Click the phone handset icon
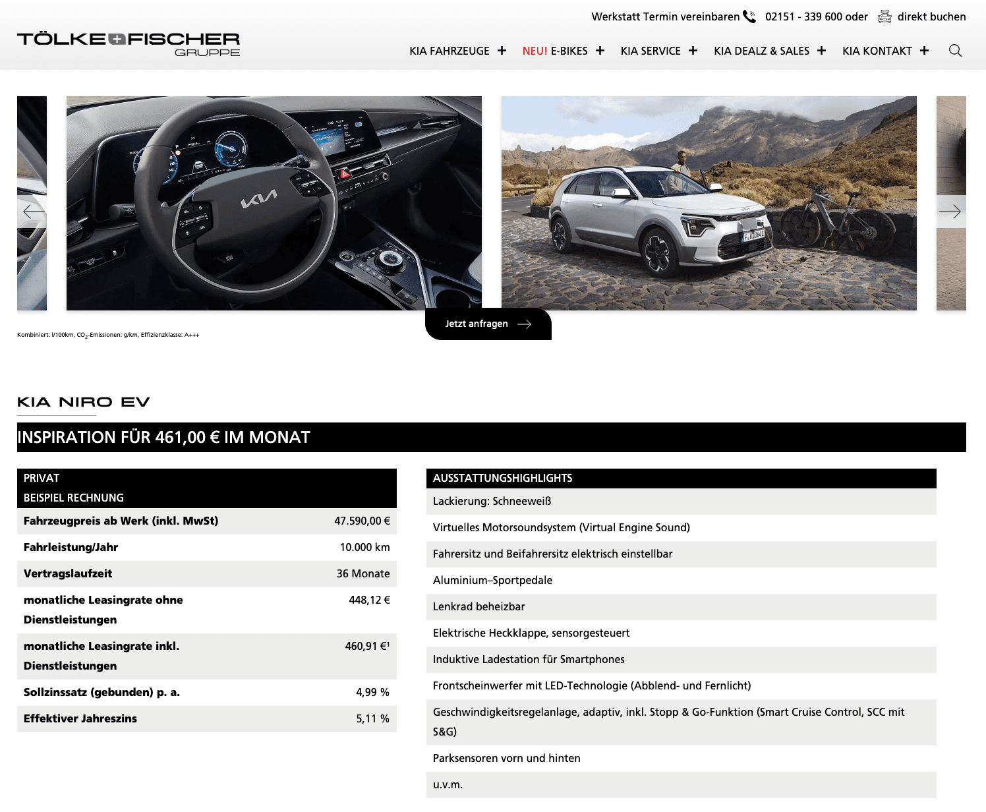The image size is (986, 812). point(749,16)
